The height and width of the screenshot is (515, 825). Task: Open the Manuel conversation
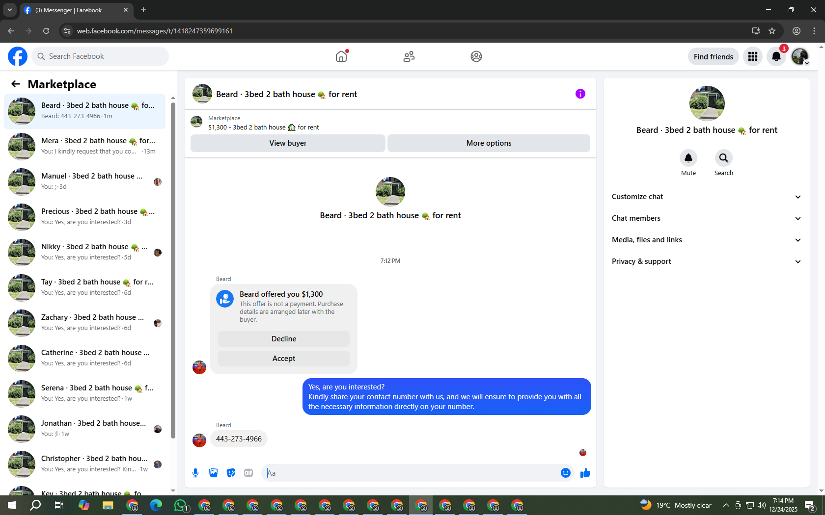pos(84,181)
